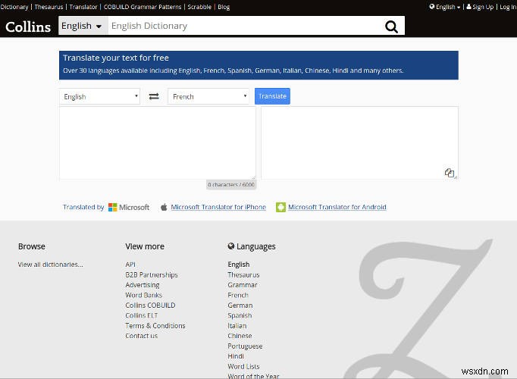
Task: Copy translated text icon
Action: [450, 173]
